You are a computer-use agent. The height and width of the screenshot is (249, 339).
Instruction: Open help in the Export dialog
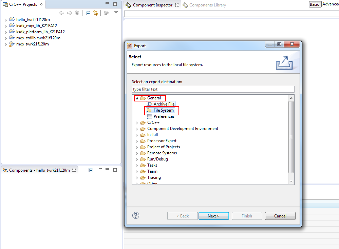[136, 215]
